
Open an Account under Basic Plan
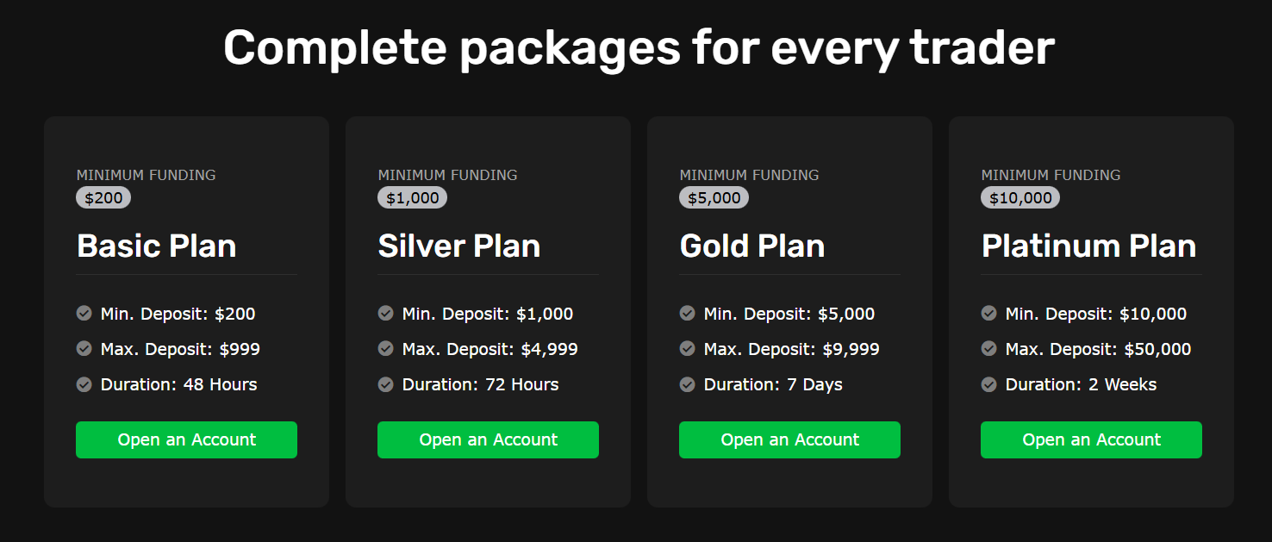click(x=186, y=439)
